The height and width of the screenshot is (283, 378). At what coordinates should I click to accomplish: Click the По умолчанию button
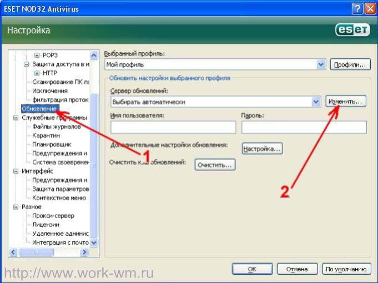[346, 269]
